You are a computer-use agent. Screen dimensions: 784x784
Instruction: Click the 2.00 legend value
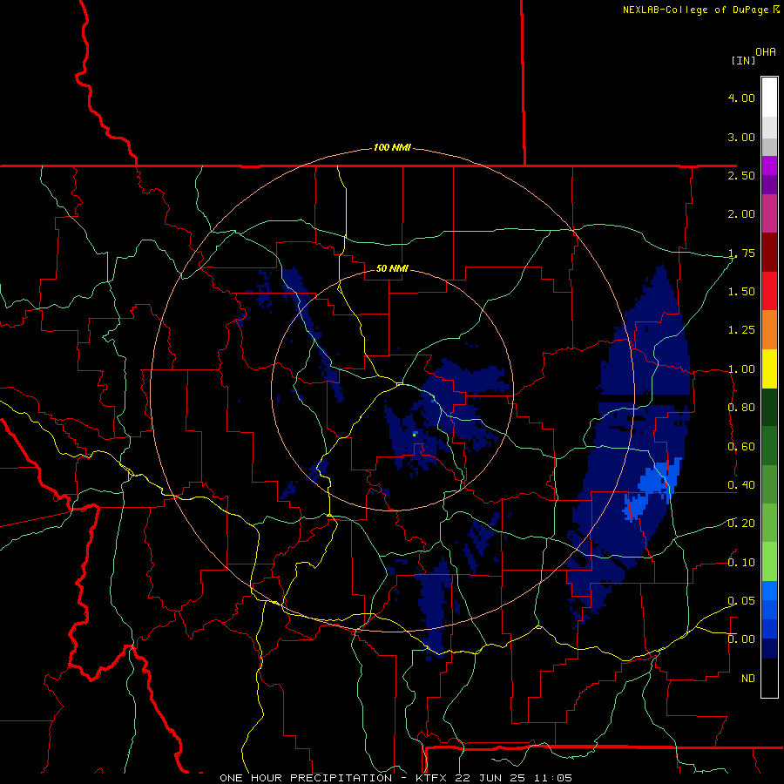(x=741, y=214)
